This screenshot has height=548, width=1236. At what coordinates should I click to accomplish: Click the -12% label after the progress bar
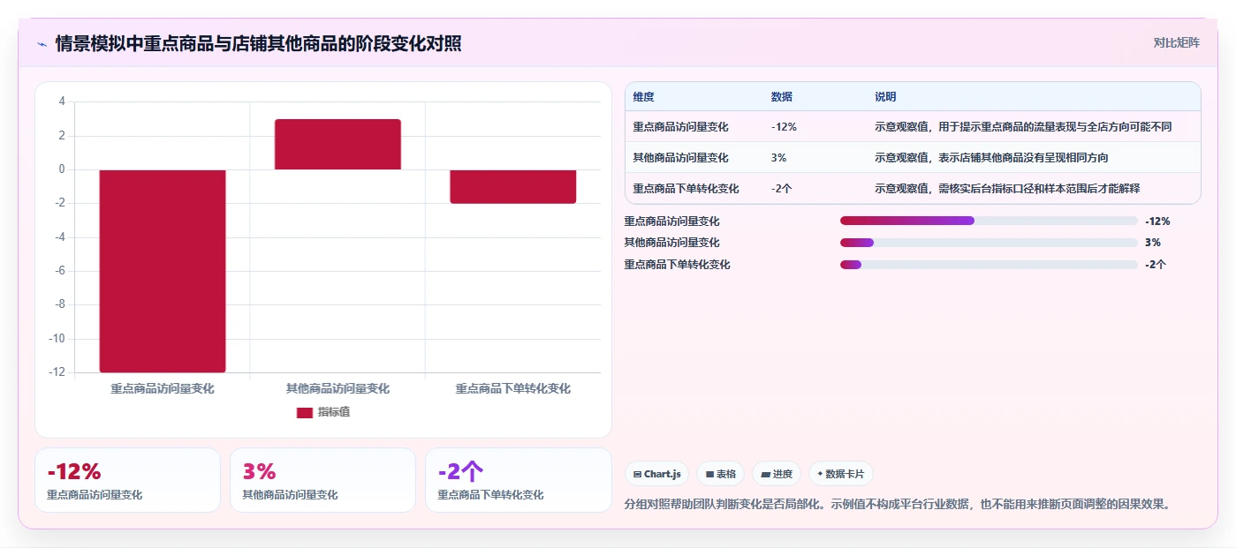[x=1157, y=221]
